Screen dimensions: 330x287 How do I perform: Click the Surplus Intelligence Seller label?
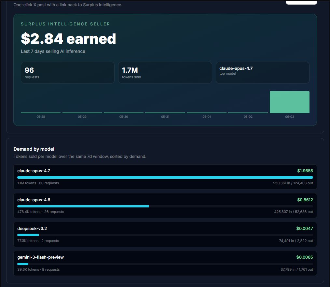tap(65, 24)
